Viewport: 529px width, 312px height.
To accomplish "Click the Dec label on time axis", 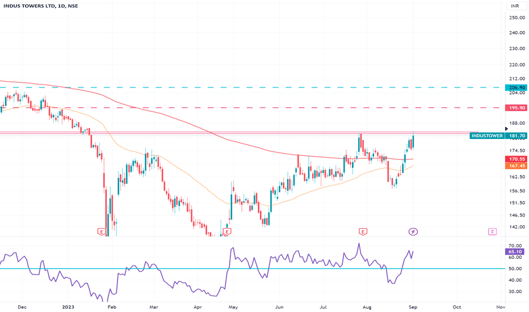I will pos(22,307).
